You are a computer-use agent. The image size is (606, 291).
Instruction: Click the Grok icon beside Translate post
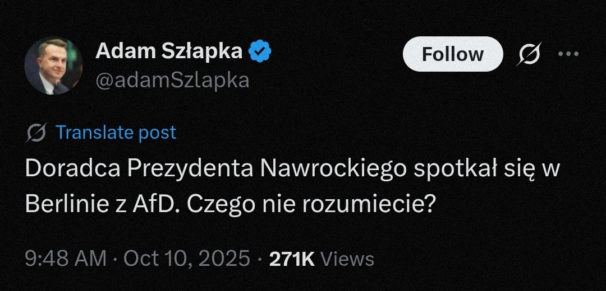[36, 133]
